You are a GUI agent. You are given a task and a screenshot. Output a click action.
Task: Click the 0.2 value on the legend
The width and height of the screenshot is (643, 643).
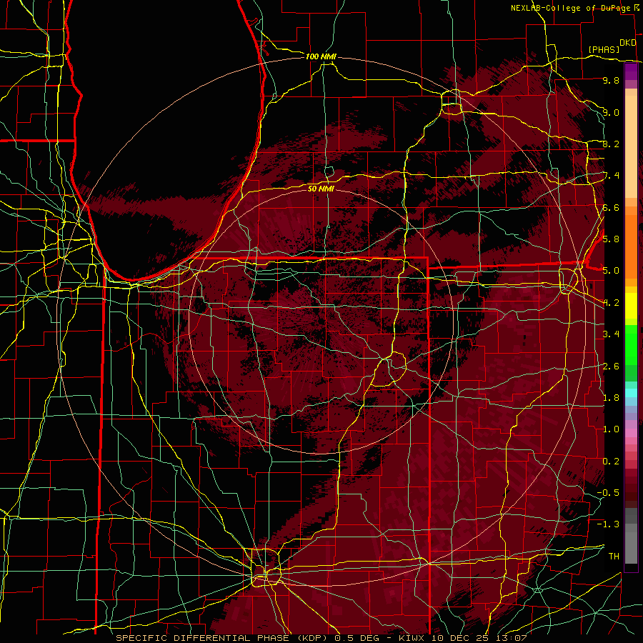[611, 461]
